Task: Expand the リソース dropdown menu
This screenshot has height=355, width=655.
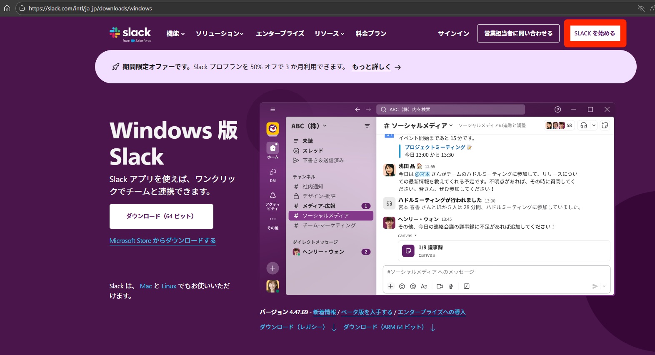Action: (x=329, y=34)
